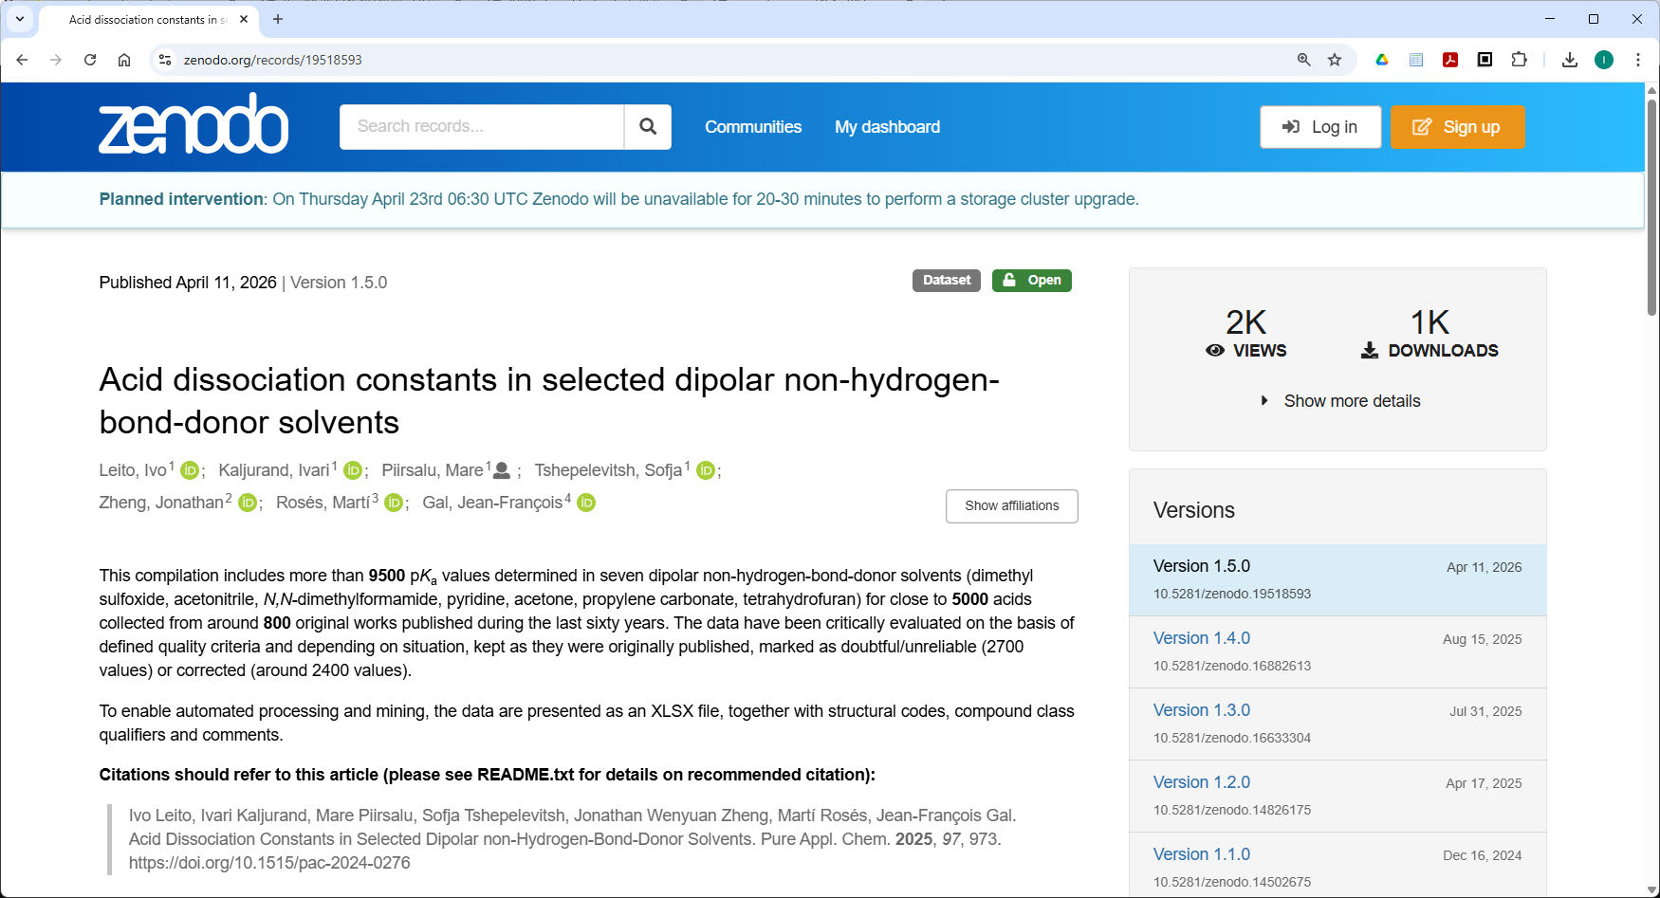Open the browser downloads icon
This screenshot has height=898, width=1660.
(1570, 60)
